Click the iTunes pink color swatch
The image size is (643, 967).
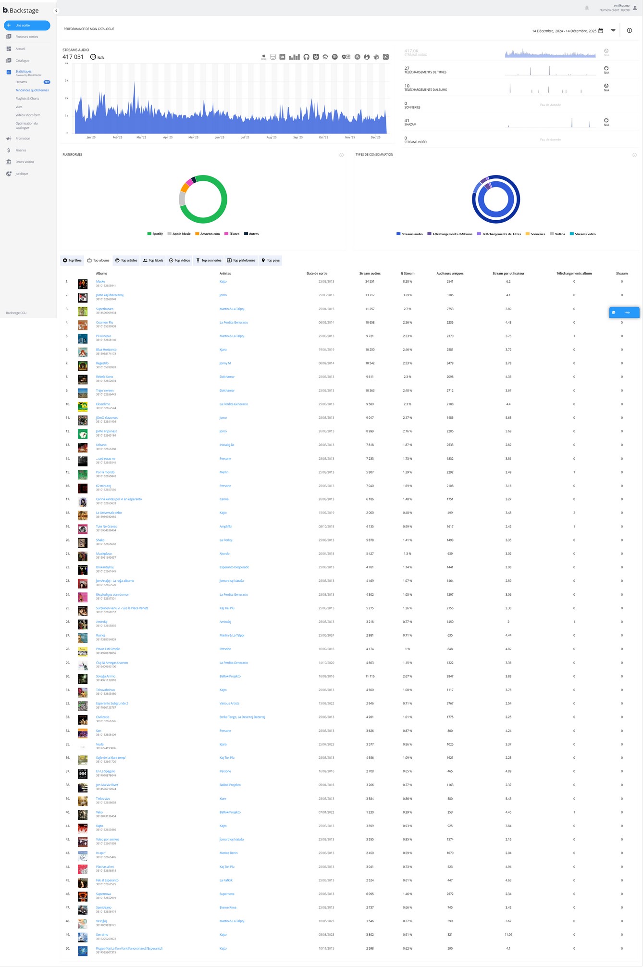(x=226, y=234)
